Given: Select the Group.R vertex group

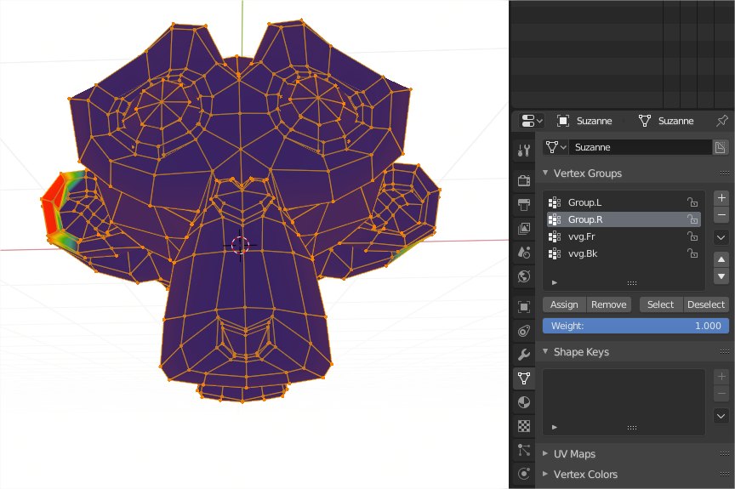Looking at the screenshot, I should click(624, 219).
